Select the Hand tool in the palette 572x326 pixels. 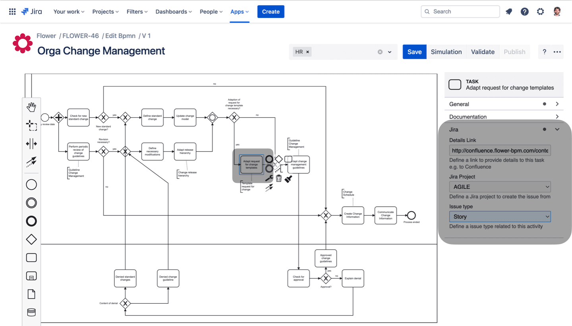point(31,107)
